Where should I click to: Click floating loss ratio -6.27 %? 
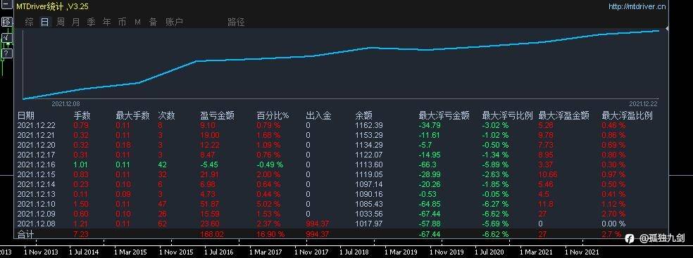495,204
